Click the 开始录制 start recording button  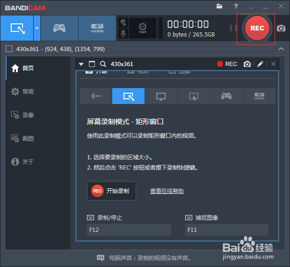pos(111,191)
